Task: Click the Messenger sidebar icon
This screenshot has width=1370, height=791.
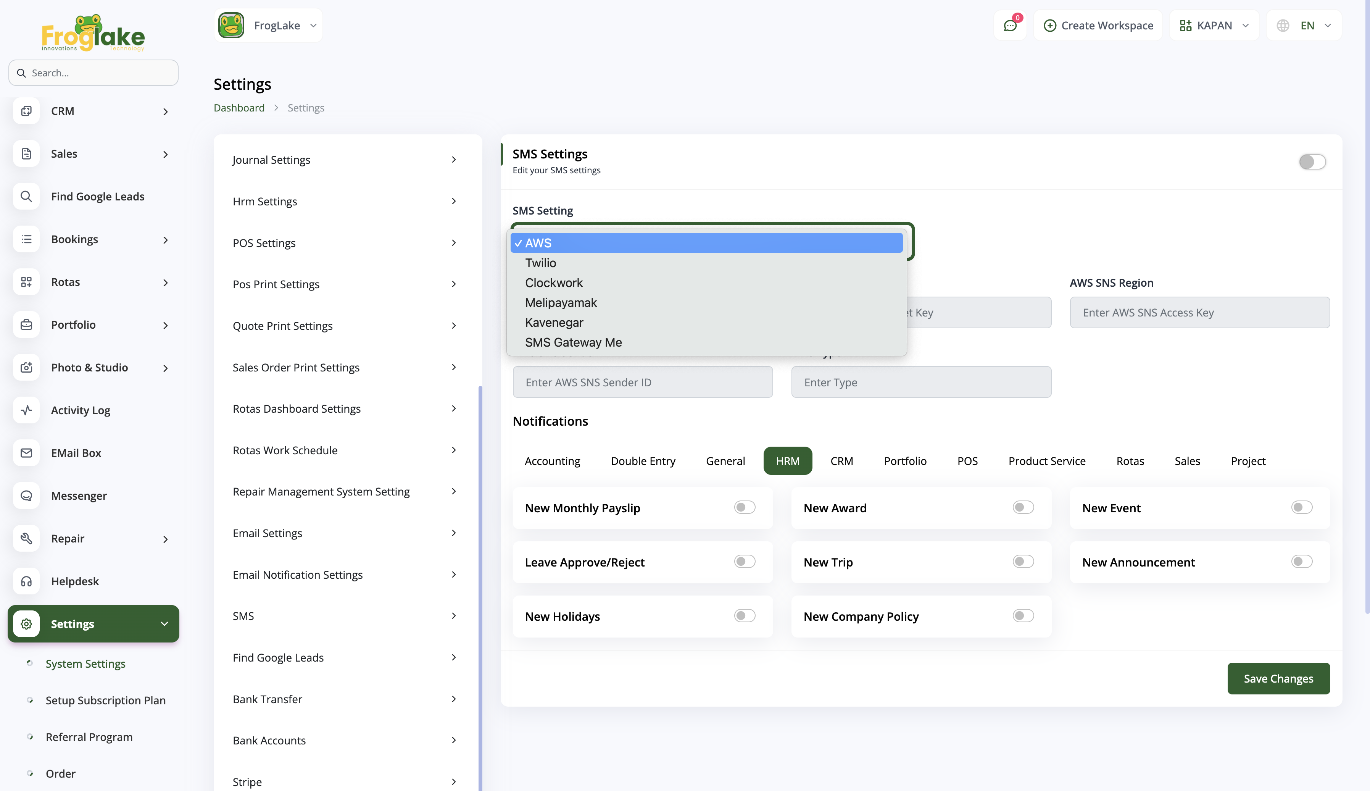Action: tap(26, 496)
